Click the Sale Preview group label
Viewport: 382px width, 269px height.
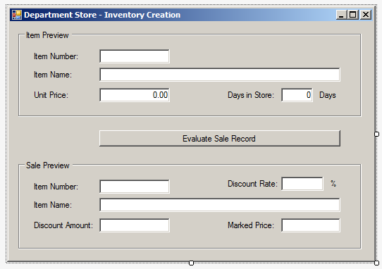pyautogui.click(x=48, y=165)
